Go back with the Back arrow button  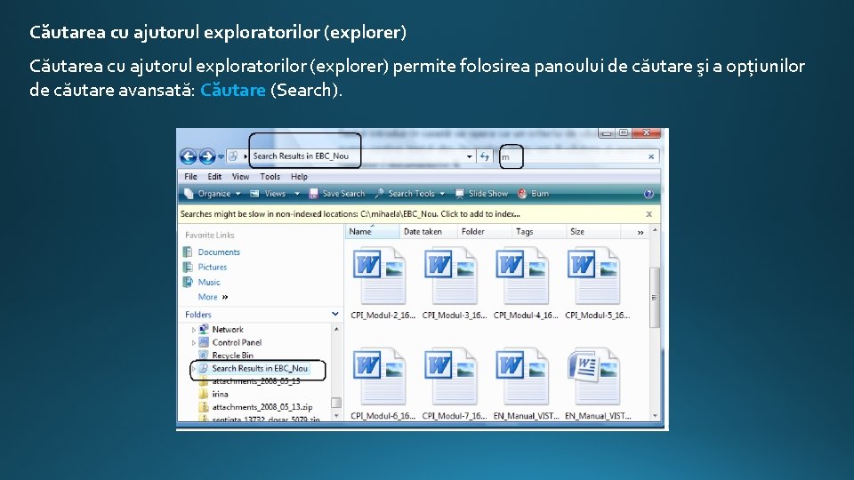188,156
